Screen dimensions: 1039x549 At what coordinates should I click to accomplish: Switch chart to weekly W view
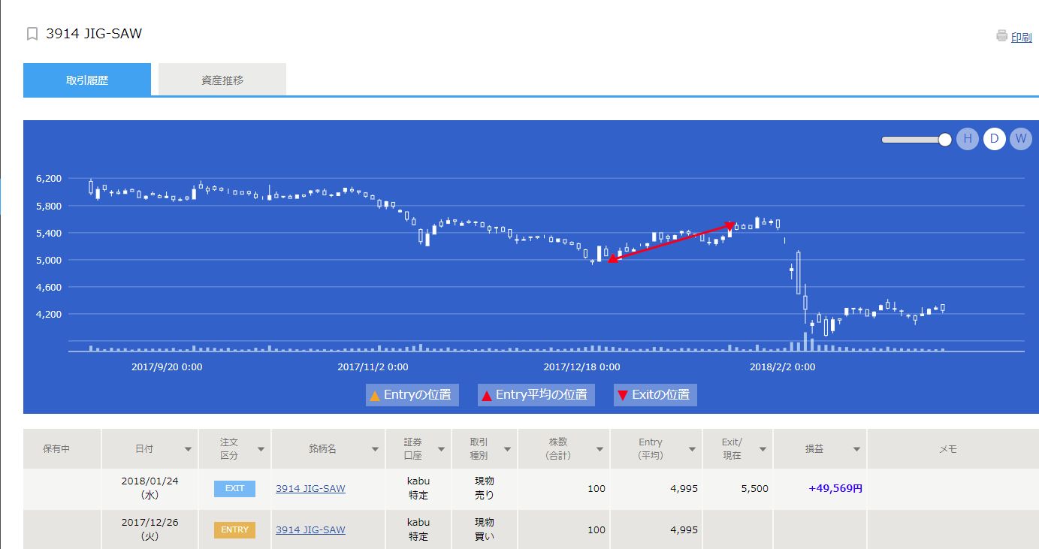click(x=1020, y=139)
